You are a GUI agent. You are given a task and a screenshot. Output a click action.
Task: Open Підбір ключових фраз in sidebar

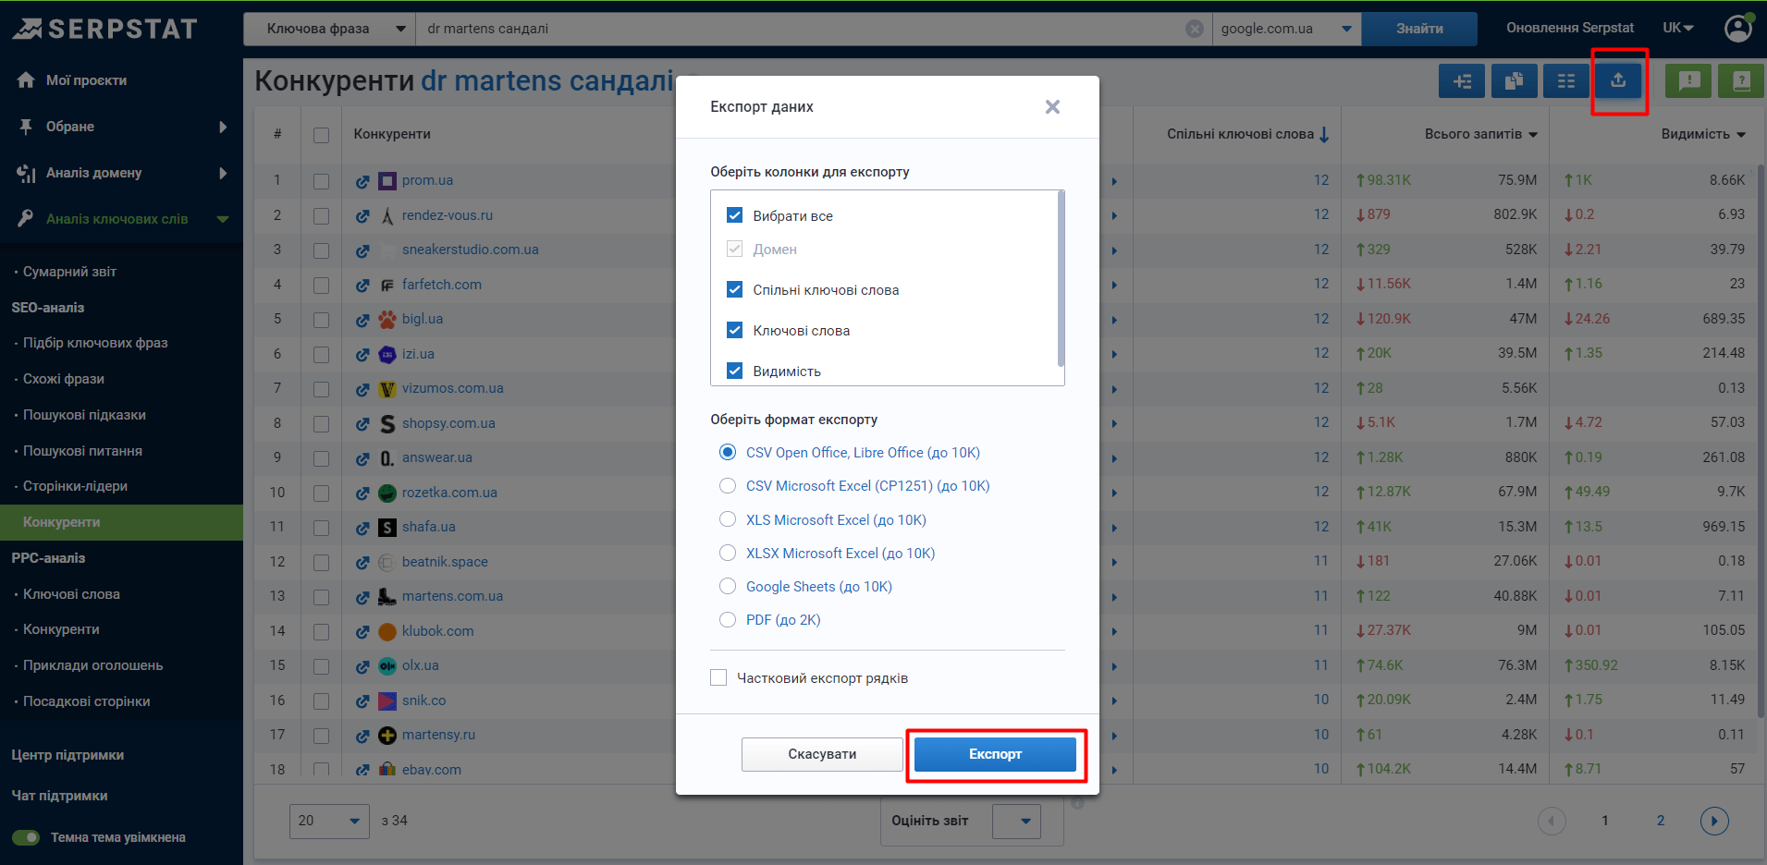pyautogui.click(x=95, y=343)
